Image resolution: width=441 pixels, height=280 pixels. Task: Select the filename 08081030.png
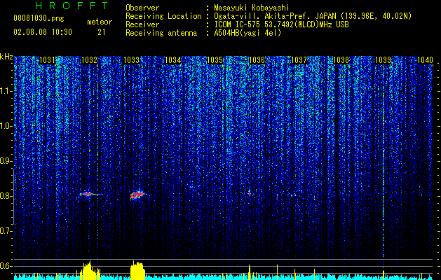coord(39,19)
